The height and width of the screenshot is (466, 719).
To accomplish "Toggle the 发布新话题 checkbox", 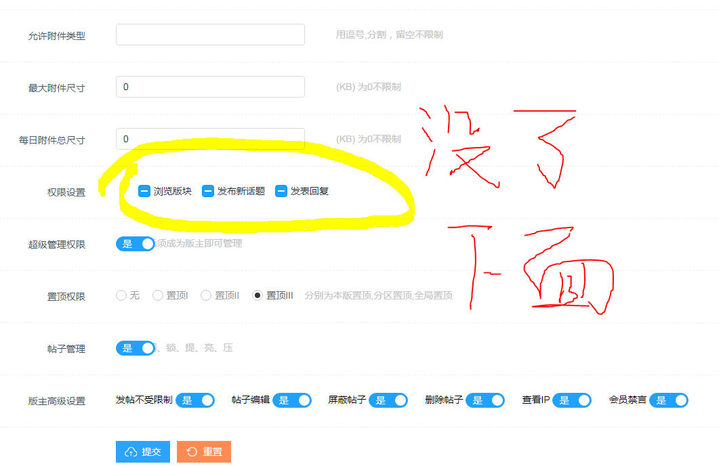I will click(x=208, y=191).
